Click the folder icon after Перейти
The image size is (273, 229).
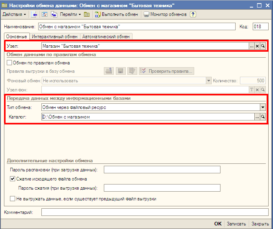87,14
